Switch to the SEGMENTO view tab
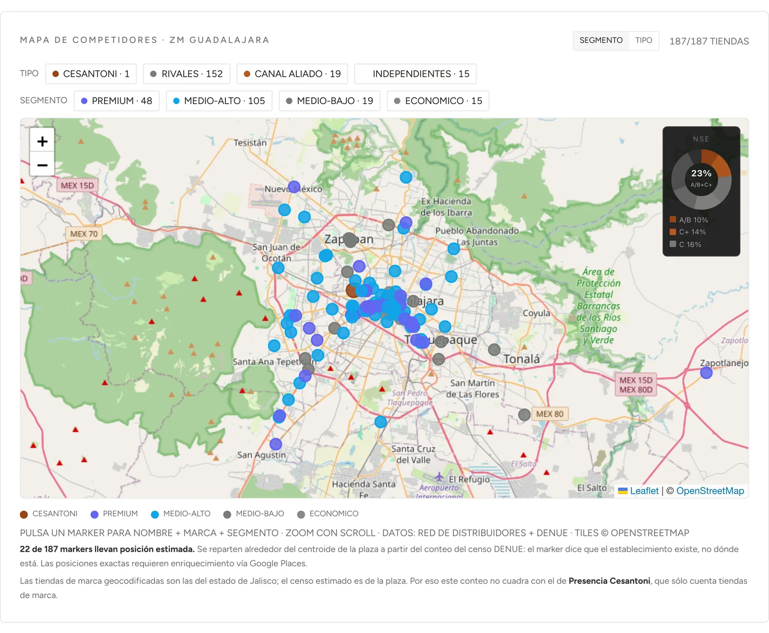The image size is (769, 633). (601, 41)
